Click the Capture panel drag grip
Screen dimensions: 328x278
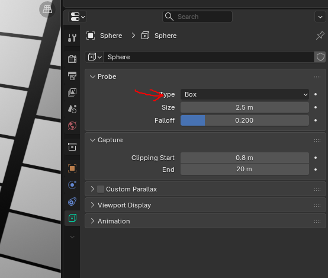click(x=317, y=140)
